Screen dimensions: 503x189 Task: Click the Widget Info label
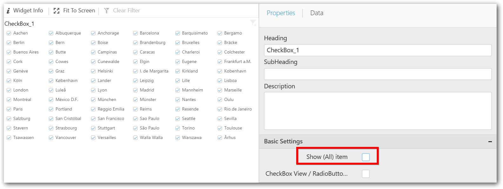[x=28, y=10]
